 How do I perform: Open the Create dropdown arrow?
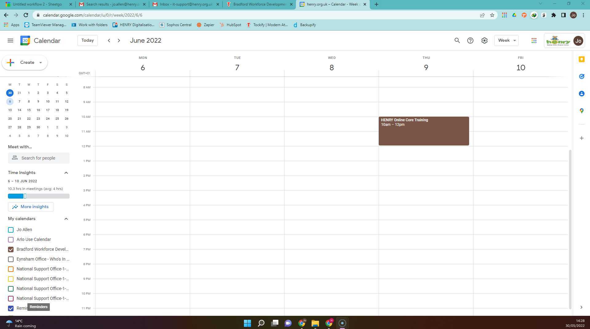[40, 63]
